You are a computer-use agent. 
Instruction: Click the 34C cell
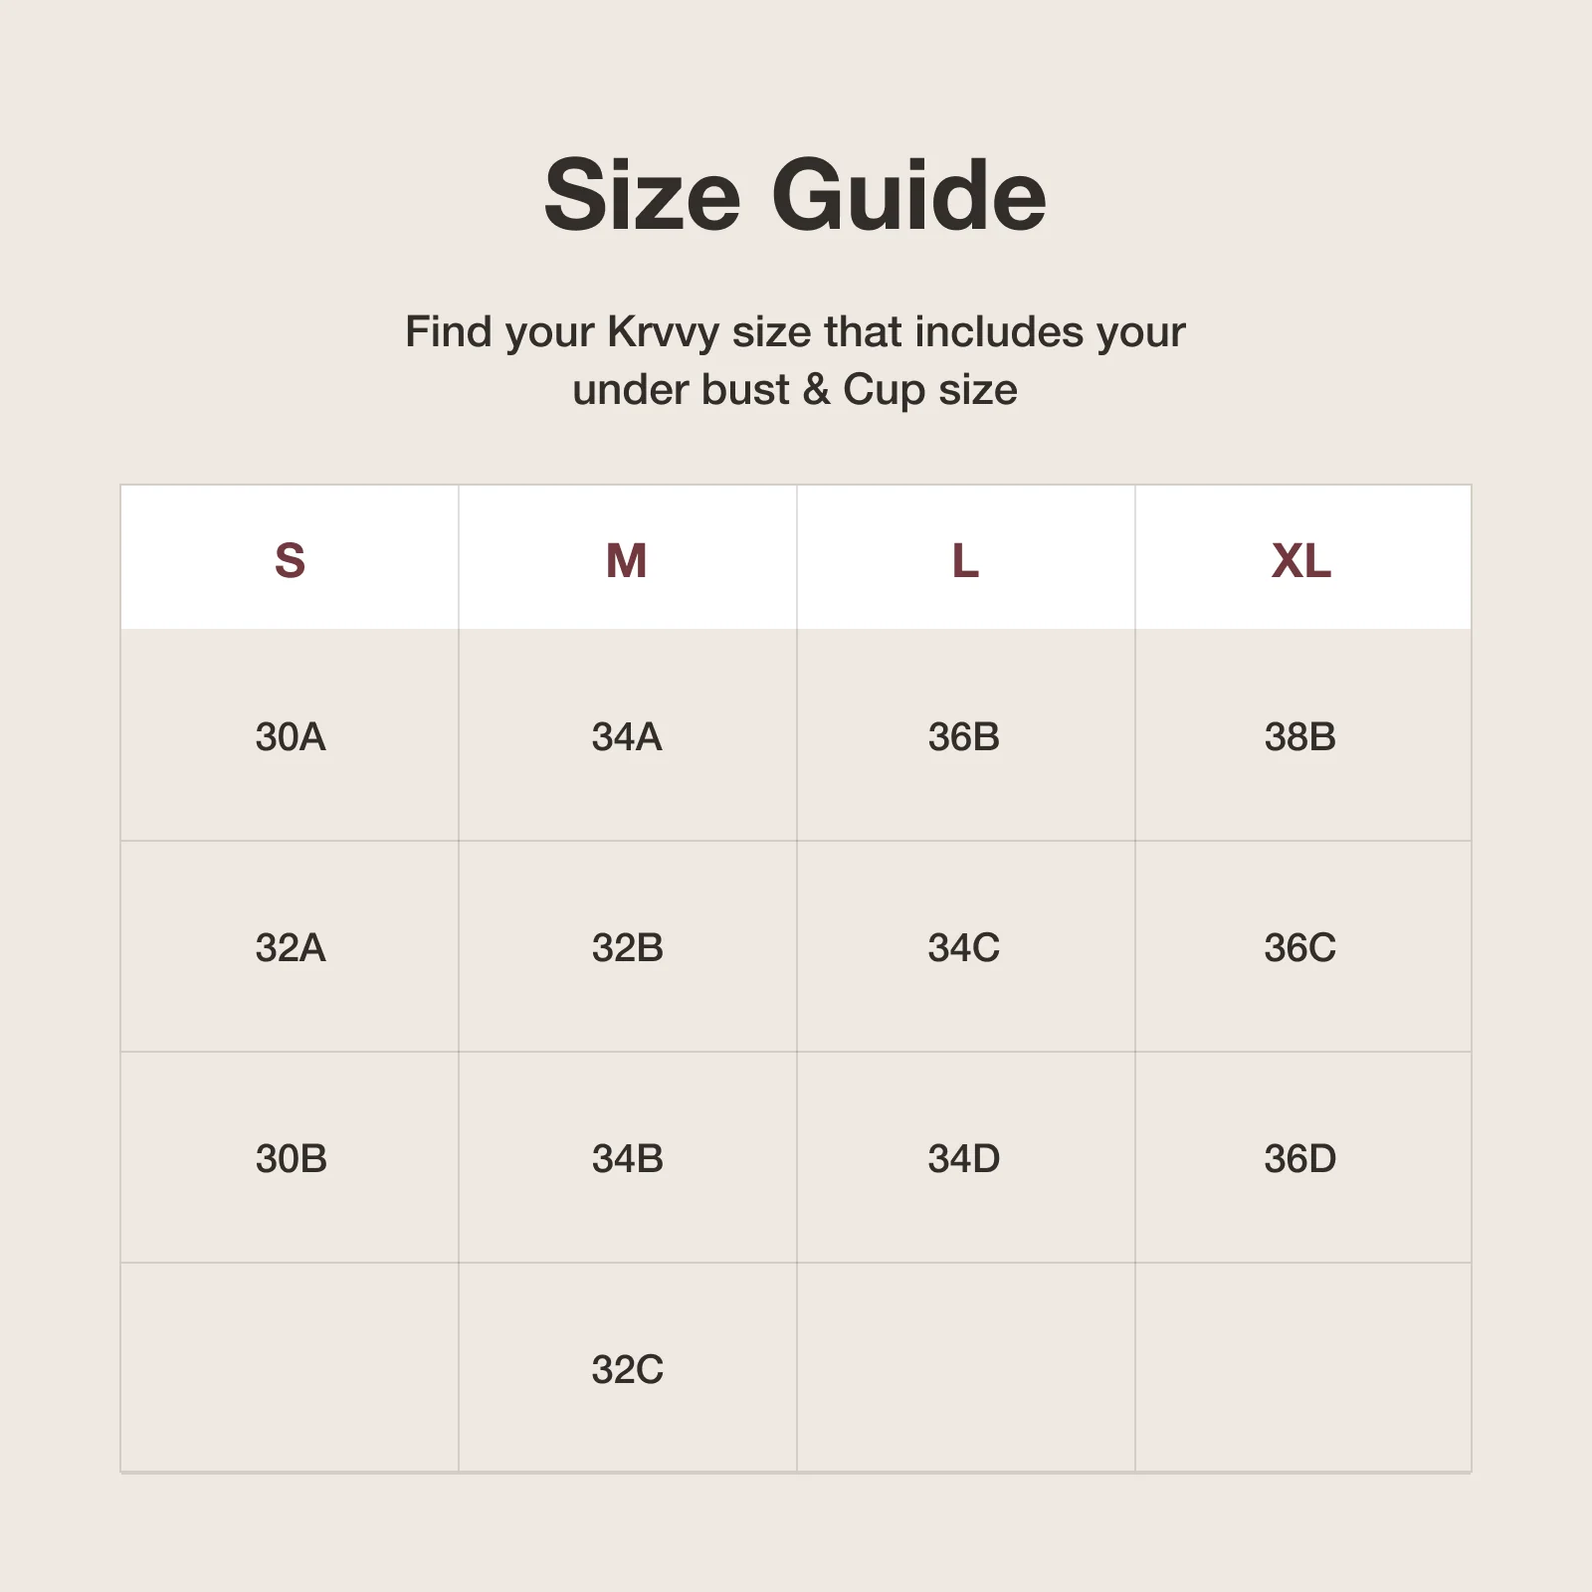pos(964,948)
